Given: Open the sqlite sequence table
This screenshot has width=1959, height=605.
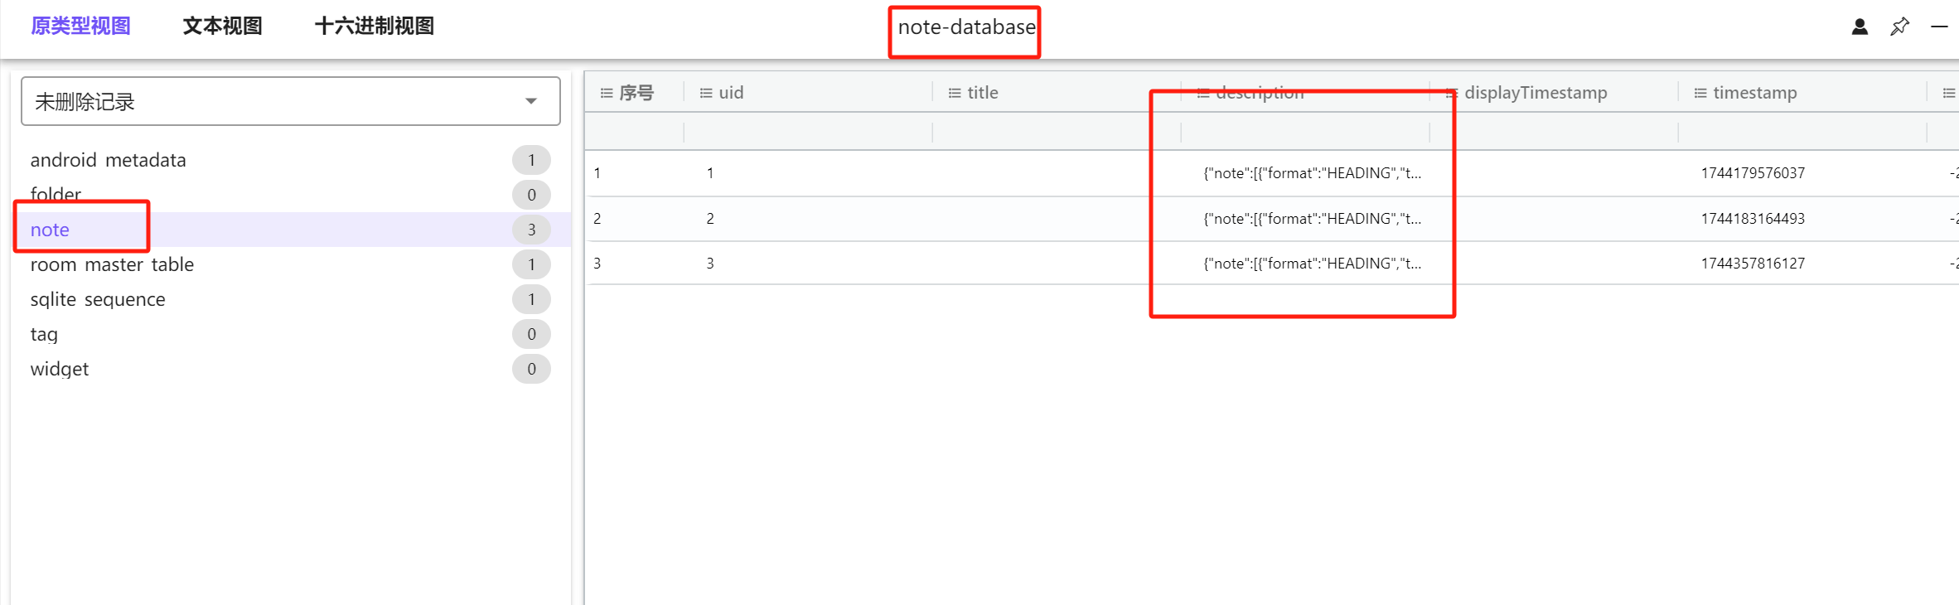Looking at the screenshot, I should (98, 299).
